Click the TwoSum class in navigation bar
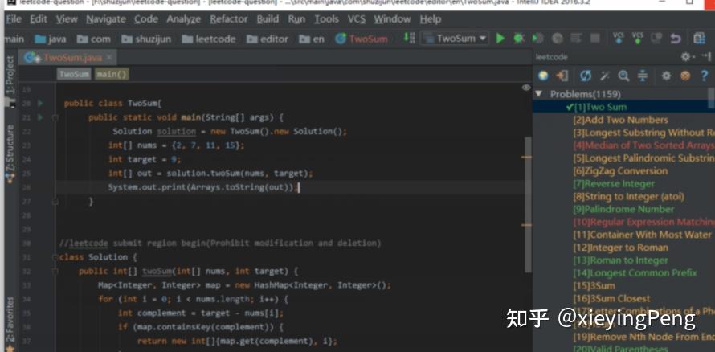Image resolution: width=715 pixels, height=352 pixels. click(362, 39)
